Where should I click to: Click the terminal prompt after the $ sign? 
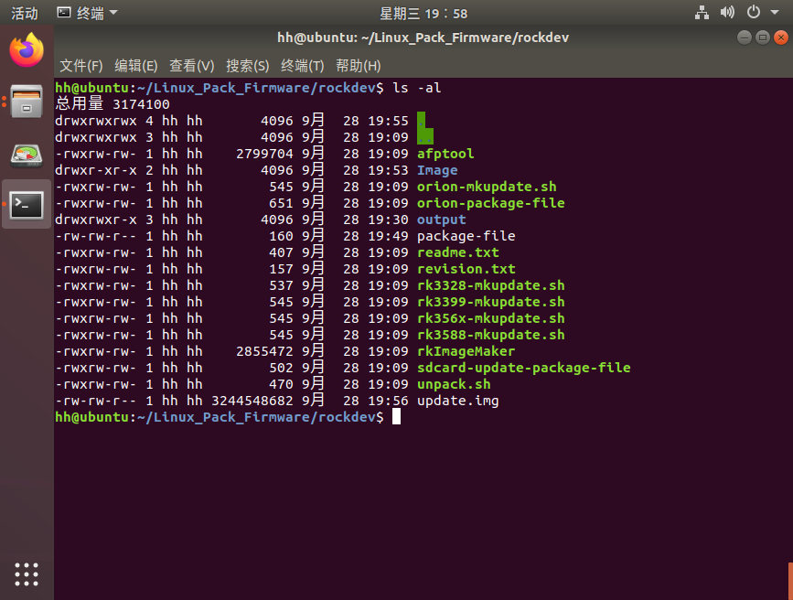(397, 416)
